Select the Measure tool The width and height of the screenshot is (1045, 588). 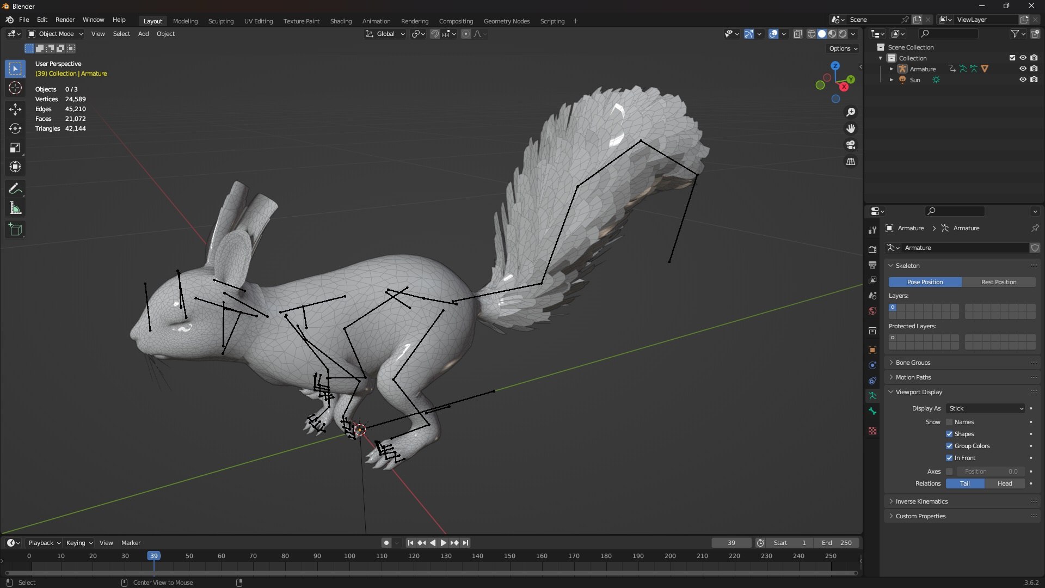pos(15,208)
